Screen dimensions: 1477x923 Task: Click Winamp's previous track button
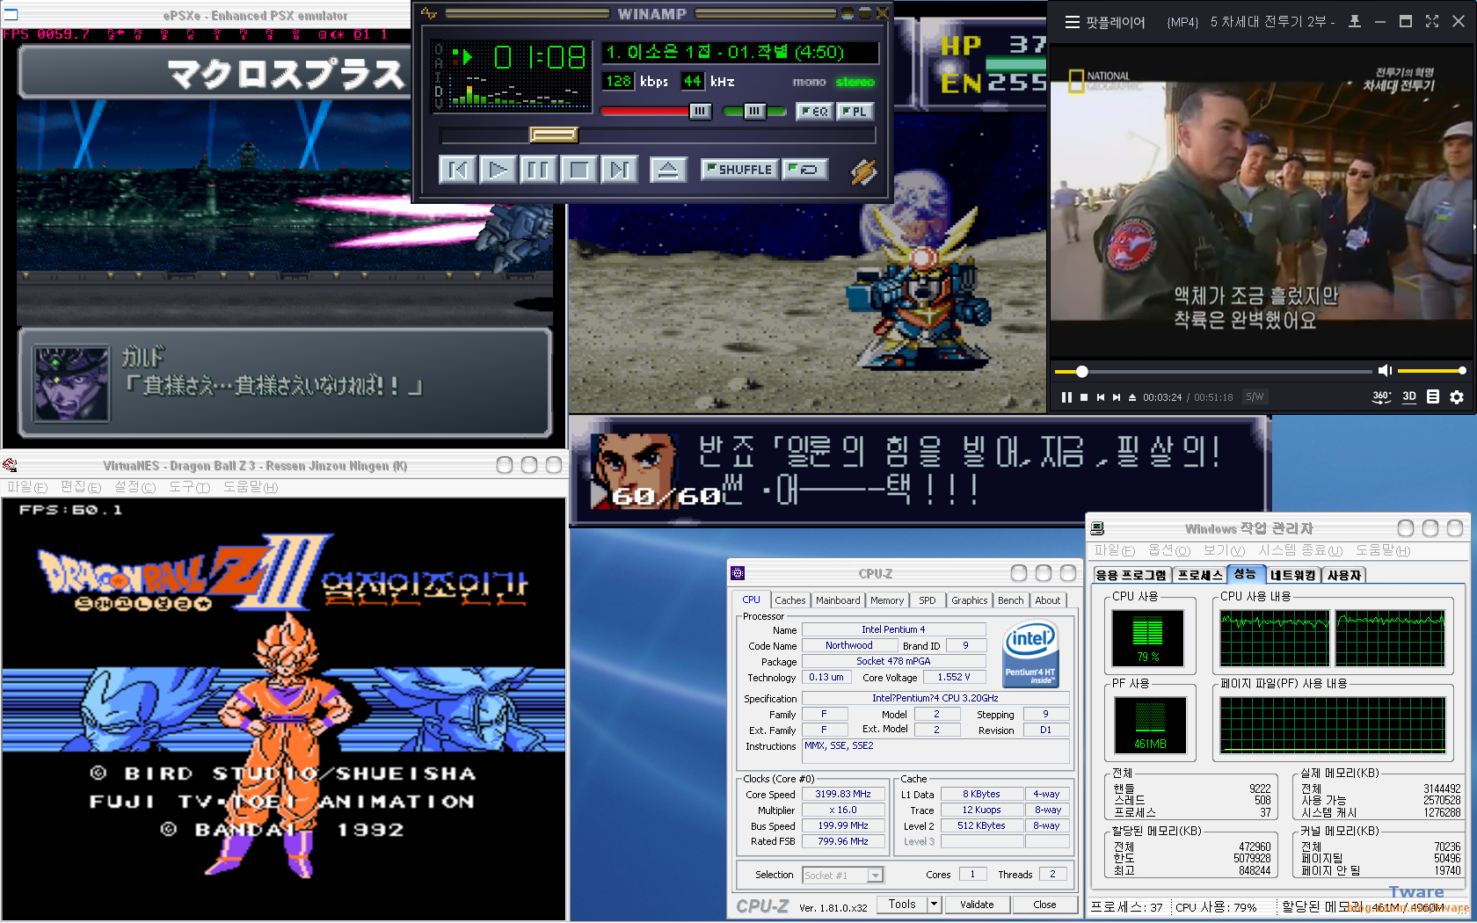pyautogui.click(x=458, y=169)
